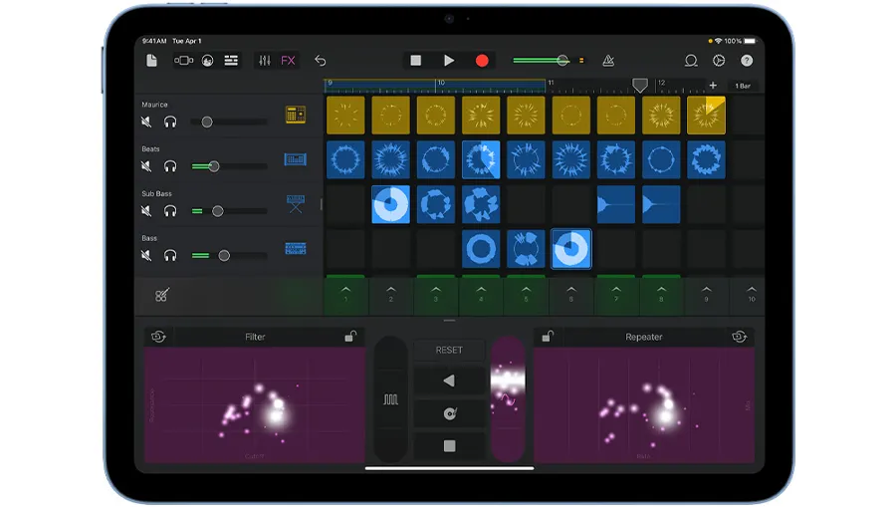Viewport: 896px width, 507px height.
Task: Tap the Reverse triangle effect button
Action: (x=449, y=380)
